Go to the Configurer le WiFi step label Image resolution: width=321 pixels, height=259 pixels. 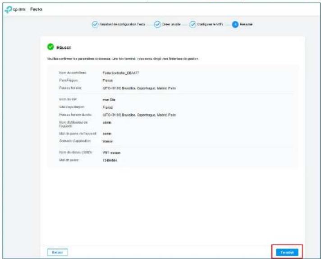pos(210,24)
